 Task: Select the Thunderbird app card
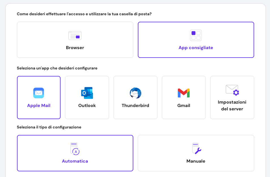coord(135,97)
